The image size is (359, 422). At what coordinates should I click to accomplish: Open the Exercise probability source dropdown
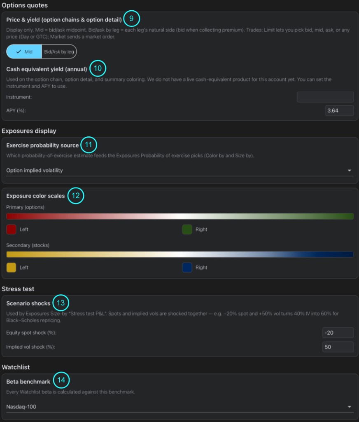(179, 170)
